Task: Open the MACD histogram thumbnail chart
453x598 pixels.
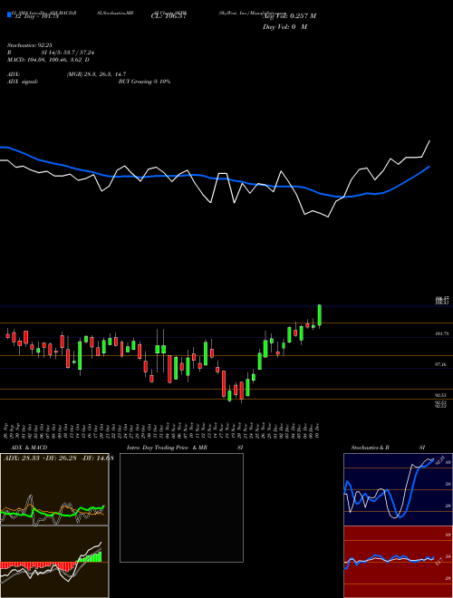Action: tap(54, 562)
